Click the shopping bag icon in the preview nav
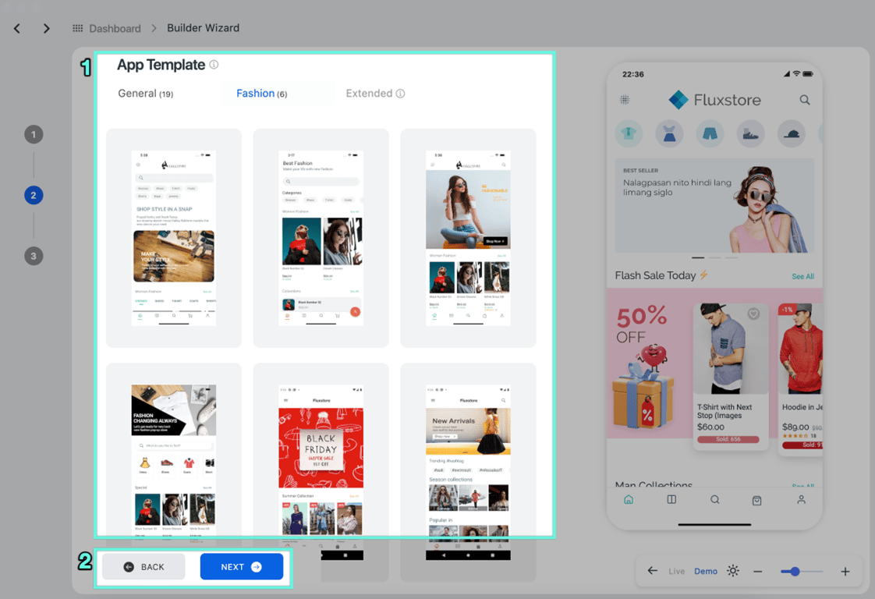Viewport: 875px width, 599px height. (757, 499)
